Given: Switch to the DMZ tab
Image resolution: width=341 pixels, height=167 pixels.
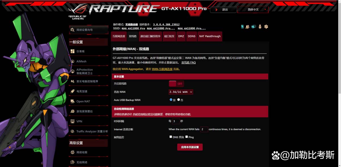Looking at the screenshot, I should pyautogui.click(x=181, y=36).
